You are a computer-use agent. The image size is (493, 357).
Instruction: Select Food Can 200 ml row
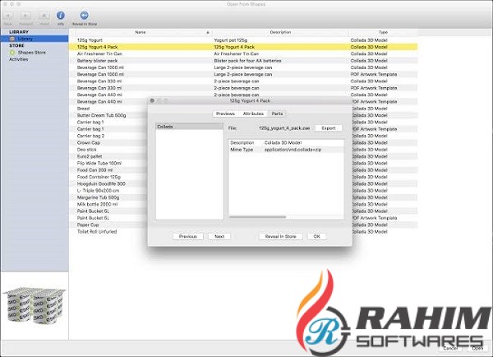108,170
